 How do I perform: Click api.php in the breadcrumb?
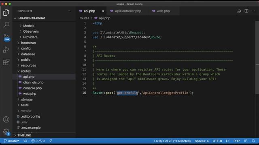click(104, 18)
